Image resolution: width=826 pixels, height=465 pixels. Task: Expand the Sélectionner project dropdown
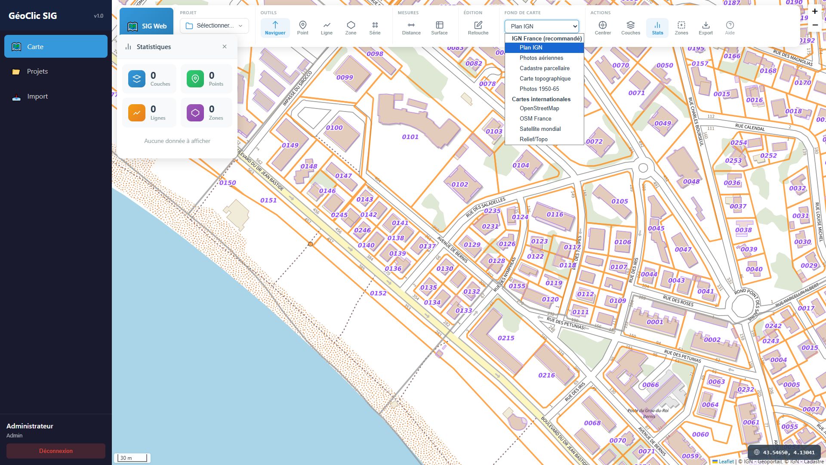click(x=214, y=25)
